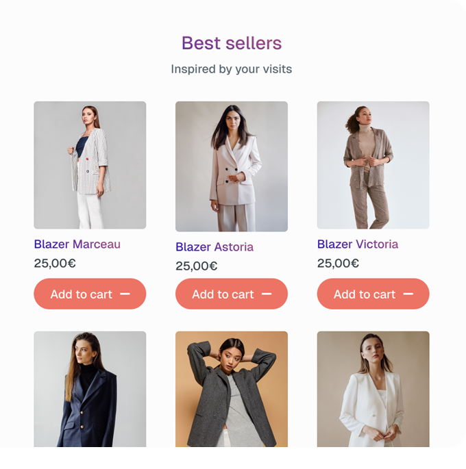466x469 pixels.
Task: Click the dash icon on Blazer Astoria's cart button
Action: pos(267,294)
